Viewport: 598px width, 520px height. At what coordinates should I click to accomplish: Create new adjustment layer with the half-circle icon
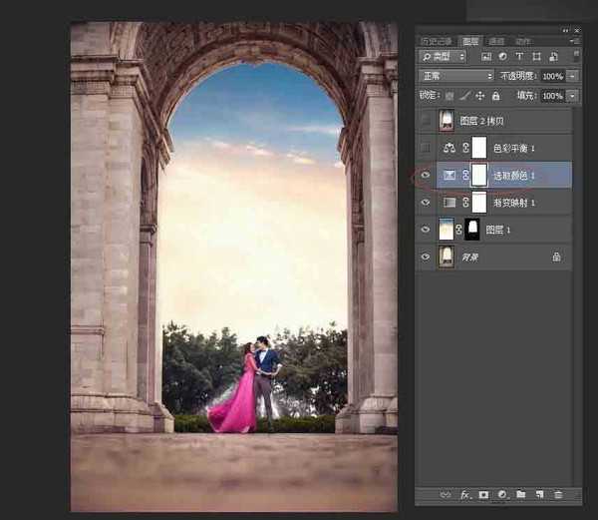click(502, 495)
